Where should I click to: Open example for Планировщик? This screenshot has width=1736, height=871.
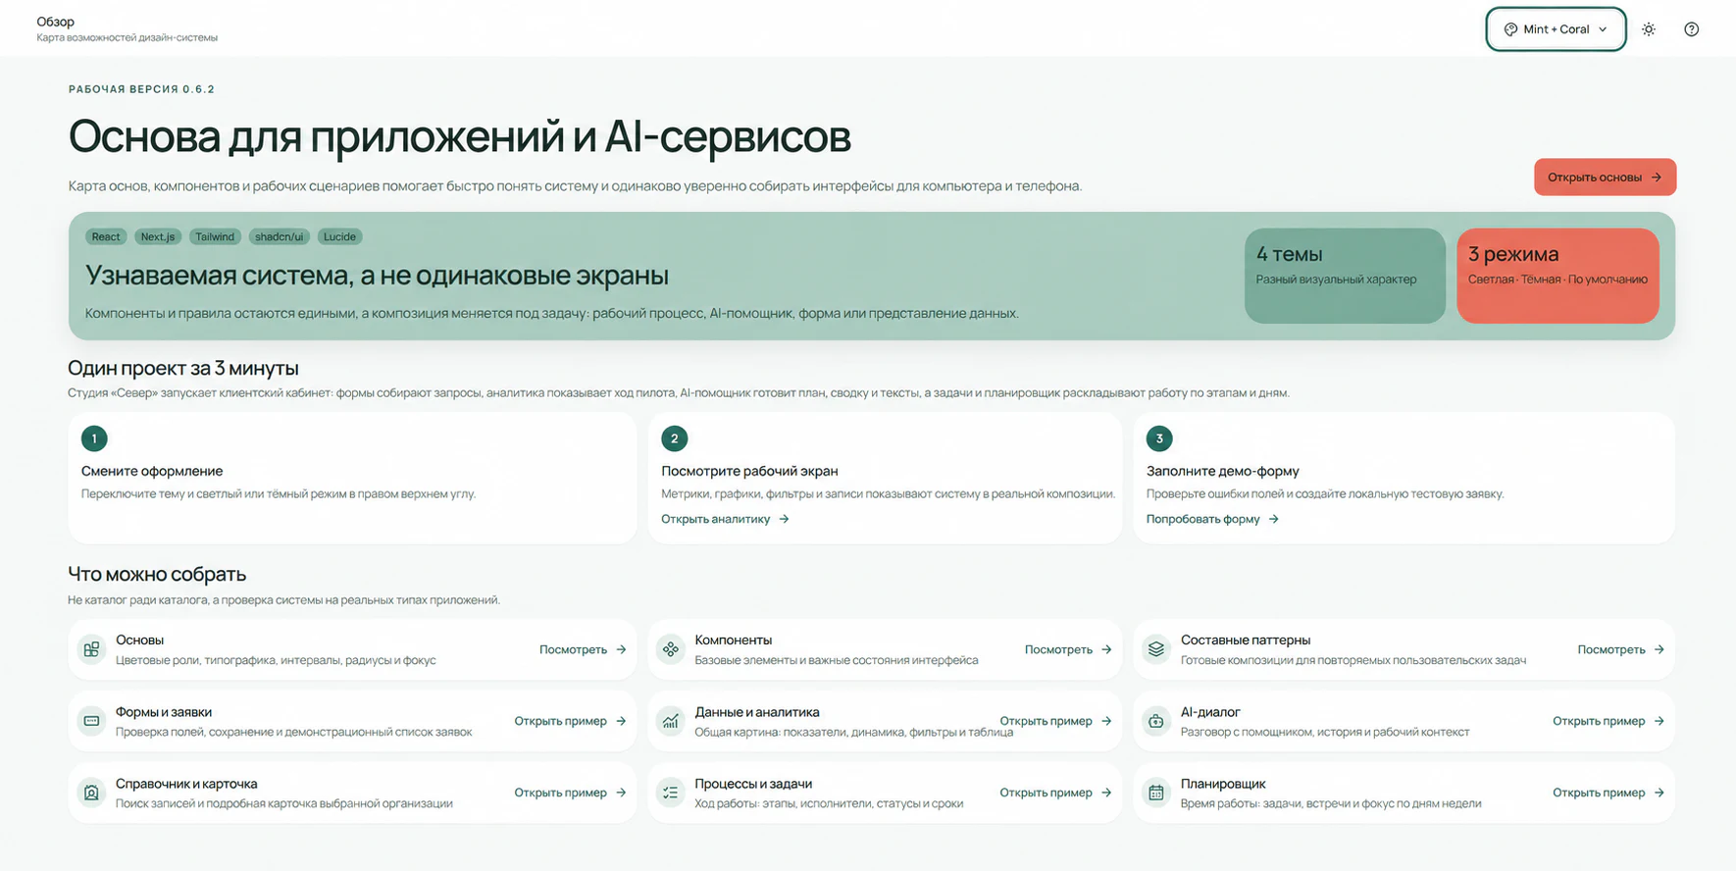pos(1608,793)
